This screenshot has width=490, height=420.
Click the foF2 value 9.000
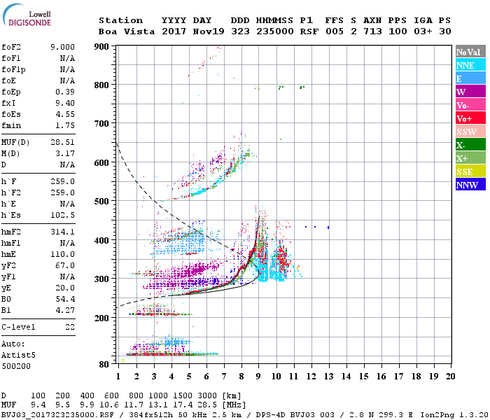click(62, 47)
